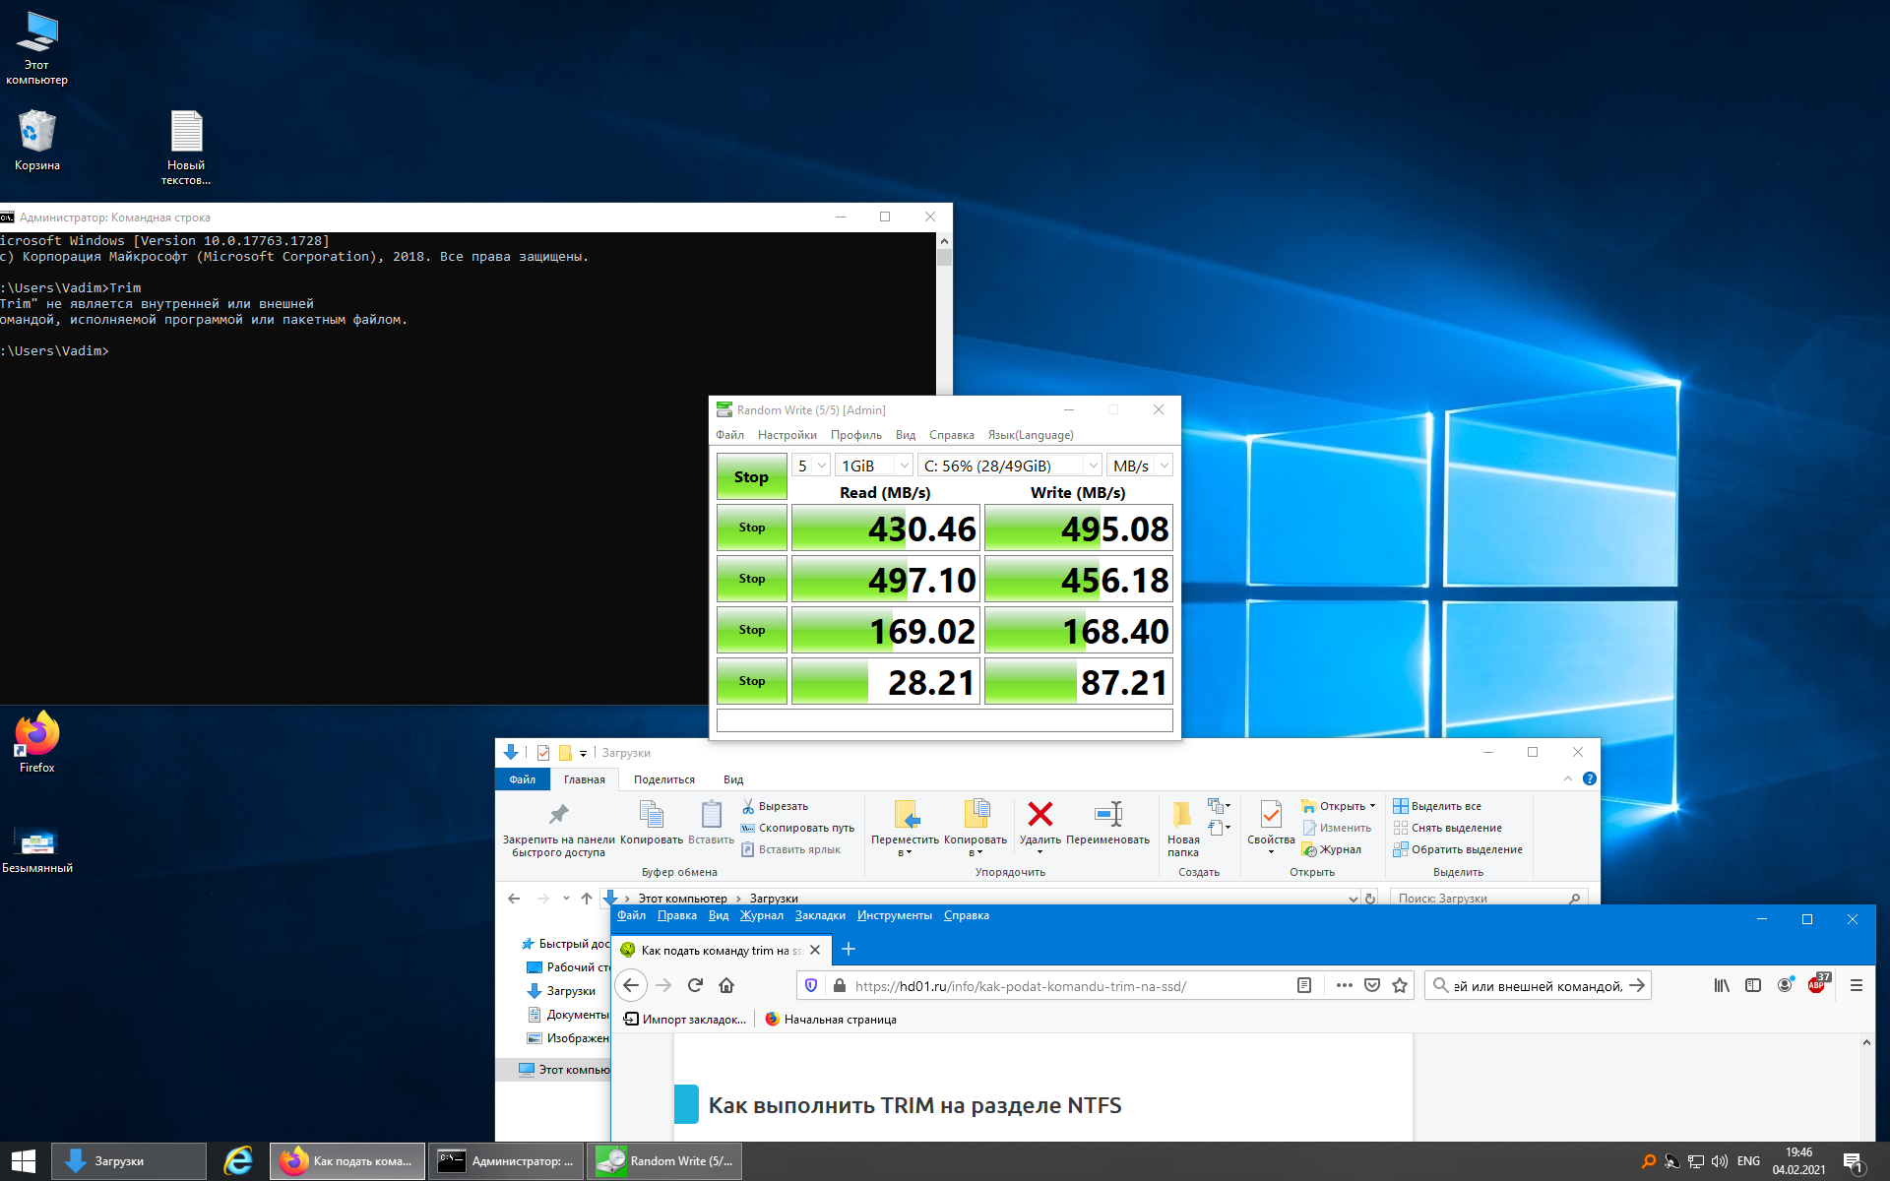
Task: Bookmark this page with star icon
Action: [x=1400, y=985]
